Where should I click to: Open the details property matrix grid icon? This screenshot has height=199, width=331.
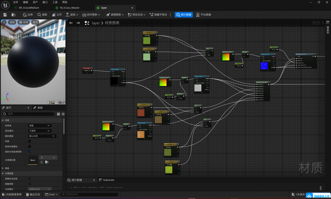pos(59,114)
